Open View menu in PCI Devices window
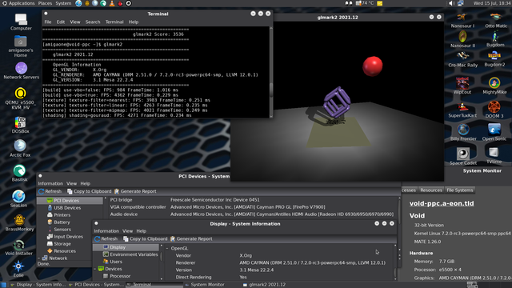Screen dimensions: 512x288 tap(71, 183)
